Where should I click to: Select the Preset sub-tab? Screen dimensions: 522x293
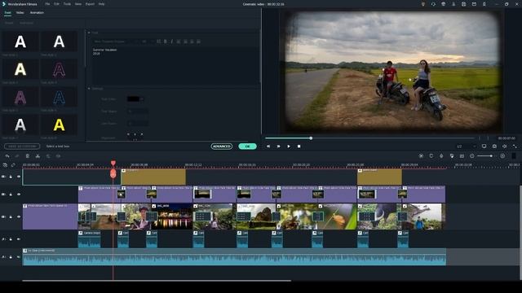9,23
